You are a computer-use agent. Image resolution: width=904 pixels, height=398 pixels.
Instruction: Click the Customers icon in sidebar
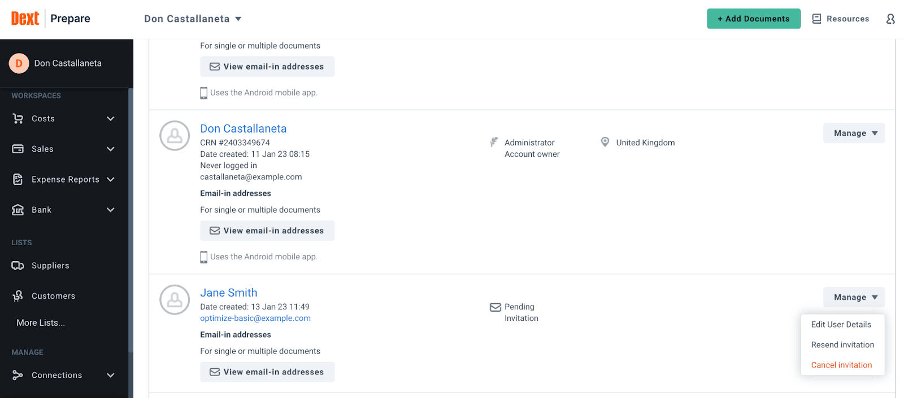pyautogui.click(x=18, y=296)
